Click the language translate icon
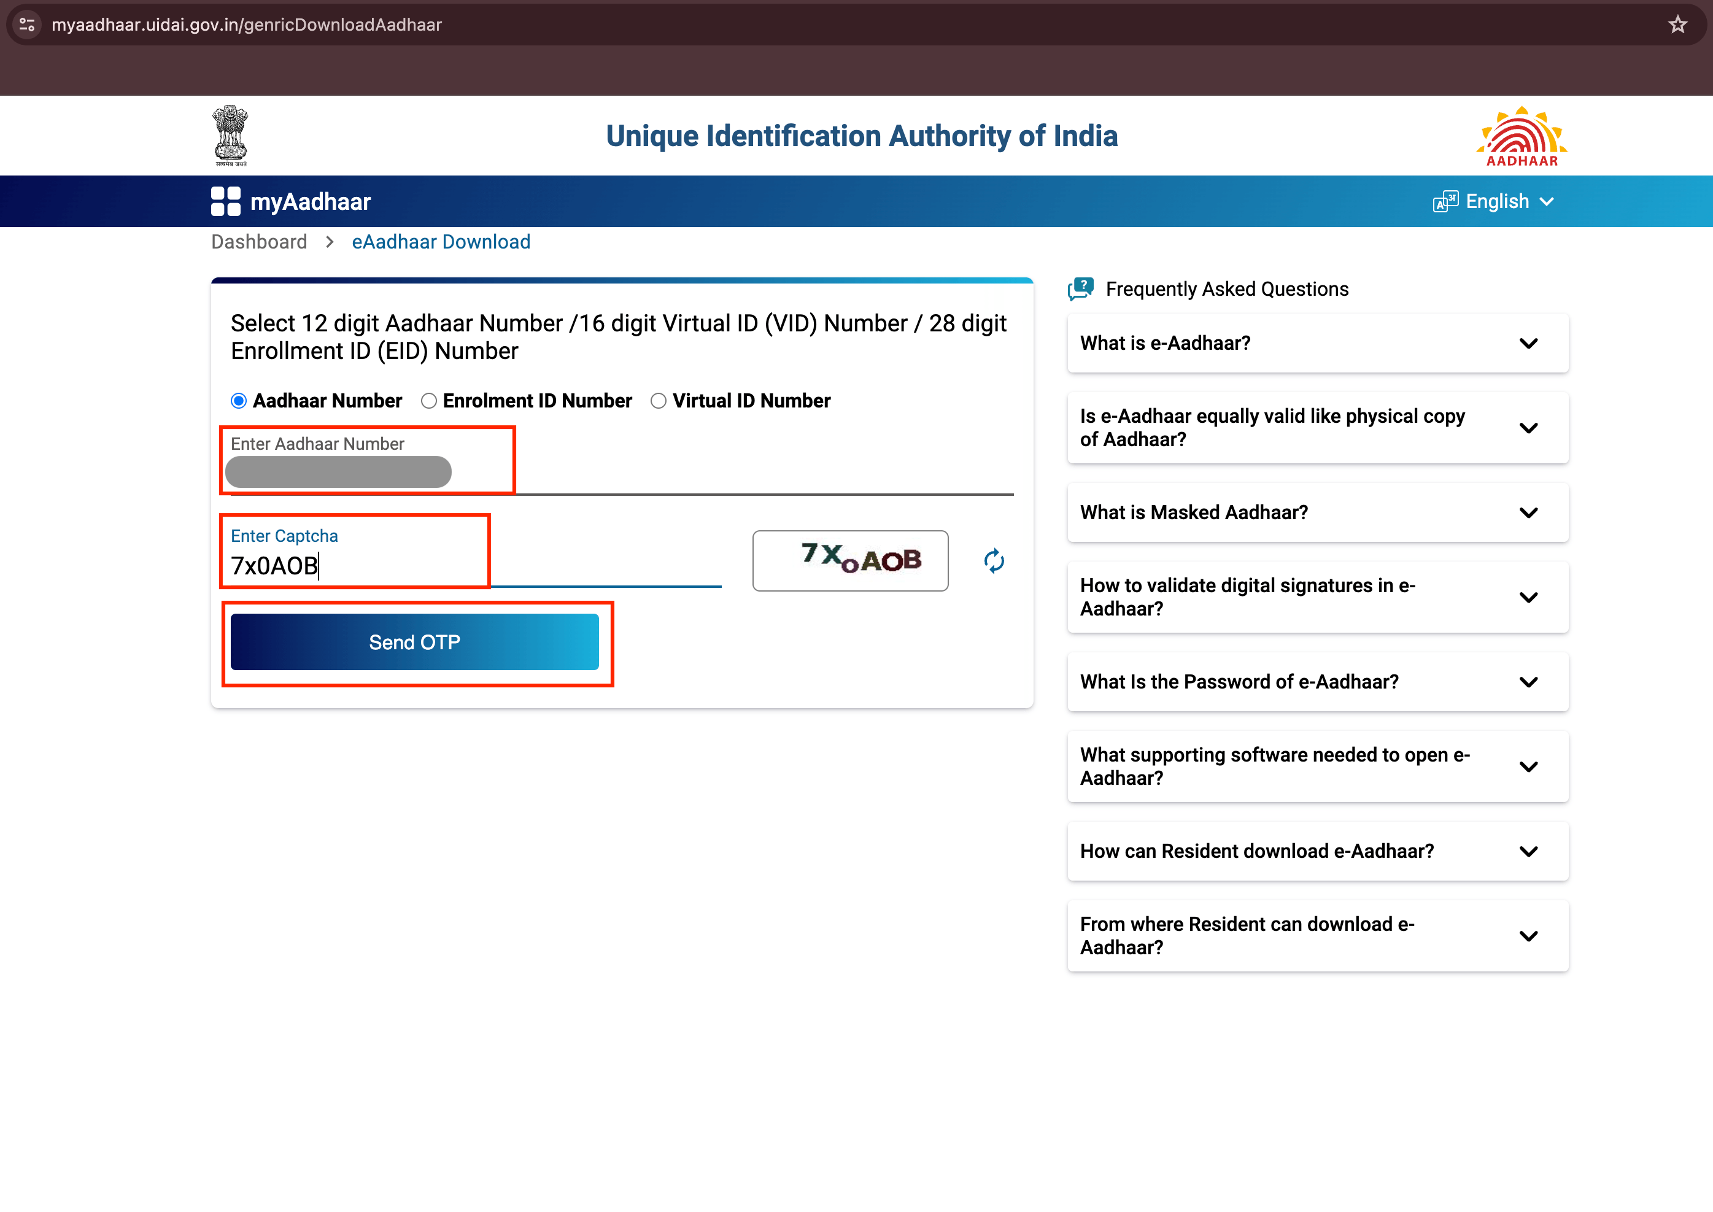 click(x=1445, y=201)
